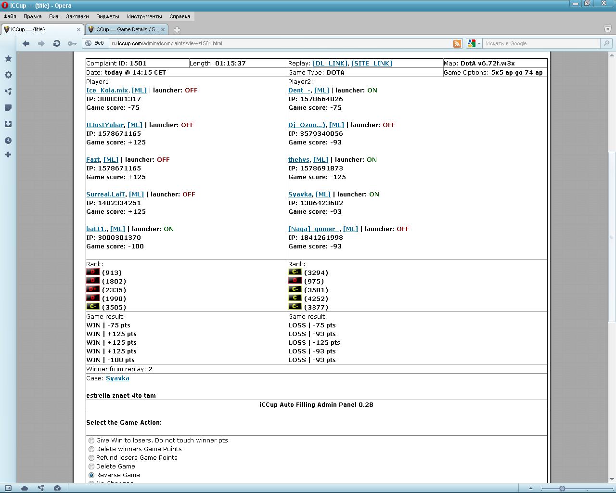Open player thehvs profile link
The height and width of the screenshot is (493, 616).
pos(299,160)
